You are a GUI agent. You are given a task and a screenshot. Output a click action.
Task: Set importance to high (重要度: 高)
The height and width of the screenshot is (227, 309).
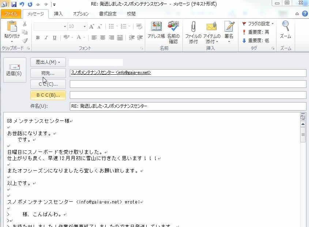coord(256,32)
